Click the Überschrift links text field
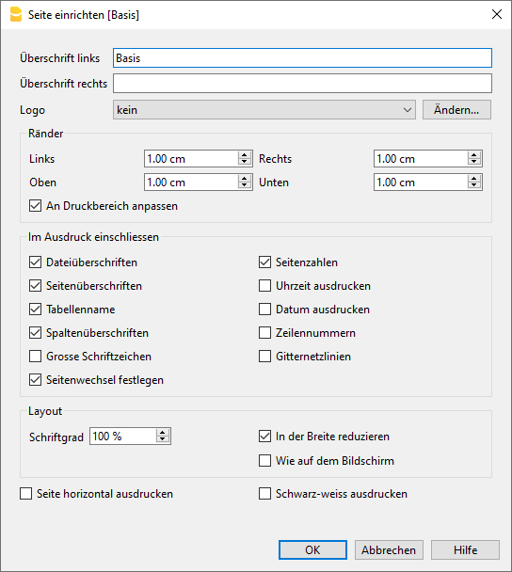Viewport: 512px width, 572px height. point(302,58)
